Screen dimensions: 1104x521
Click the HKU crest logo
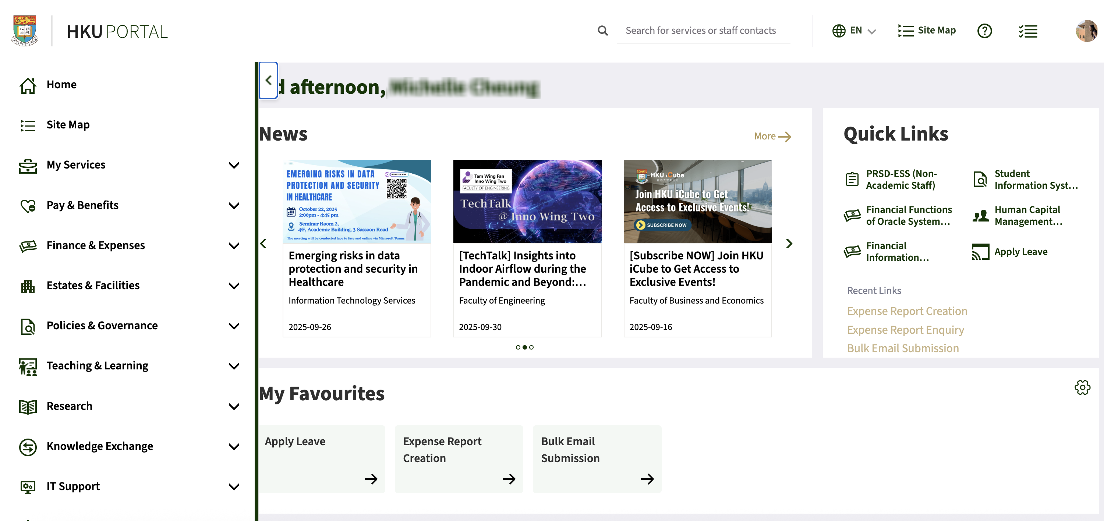coord(25,31)
